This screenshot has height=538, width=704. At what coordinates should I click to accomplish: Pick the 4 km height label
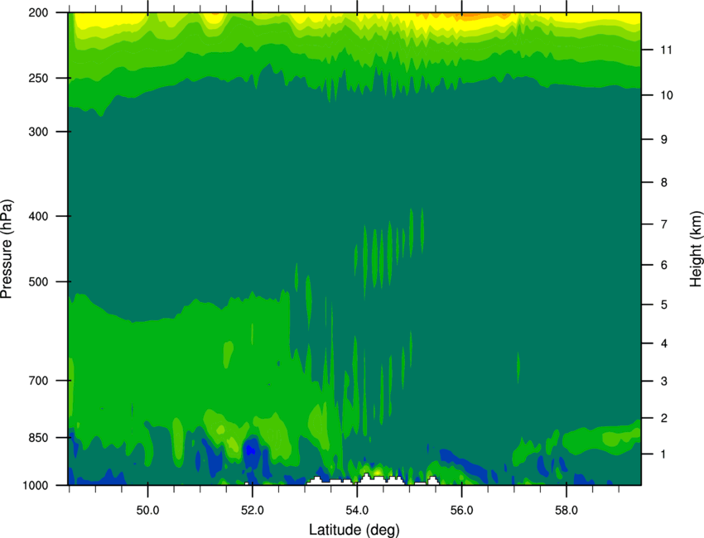664,343
